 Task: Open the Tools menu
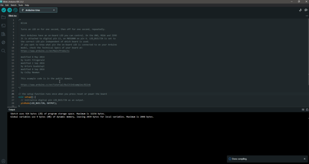click(20, 5)
